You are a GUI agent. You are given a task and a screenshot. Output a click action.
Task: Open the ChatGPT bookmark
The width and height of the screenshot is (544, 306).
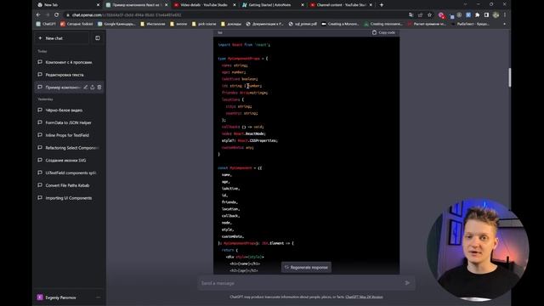(46, 24)
